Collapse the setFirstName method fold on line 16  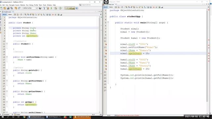point(7,57)
